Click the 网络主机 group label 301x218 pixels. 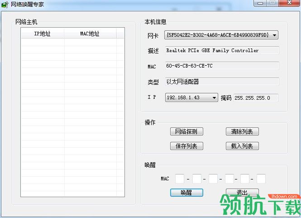(x=26, y=22)
